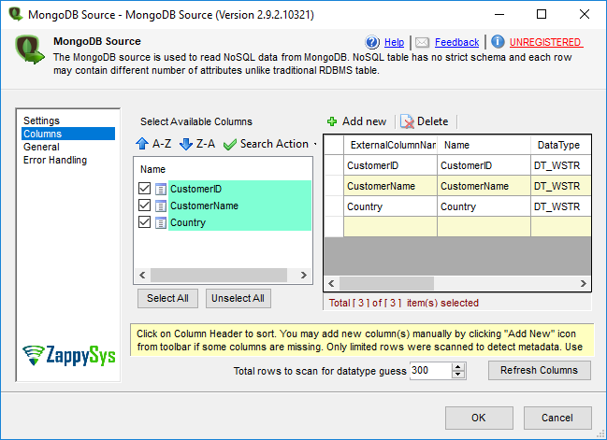Uncheck the CustomerName checkbox
Image resolution: width=607 pixels, height=440 pixels.
[x=144, y=205]
